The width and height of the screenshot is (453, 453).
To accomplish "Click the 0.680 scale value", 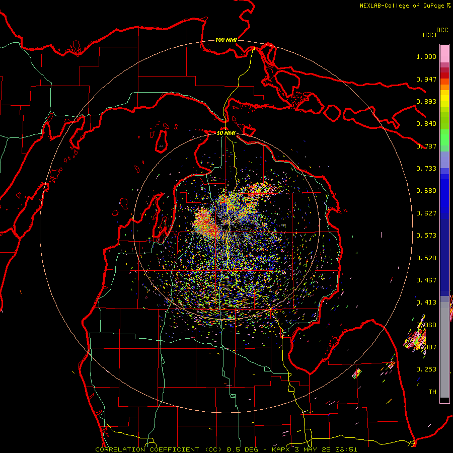I will (426, 191).
